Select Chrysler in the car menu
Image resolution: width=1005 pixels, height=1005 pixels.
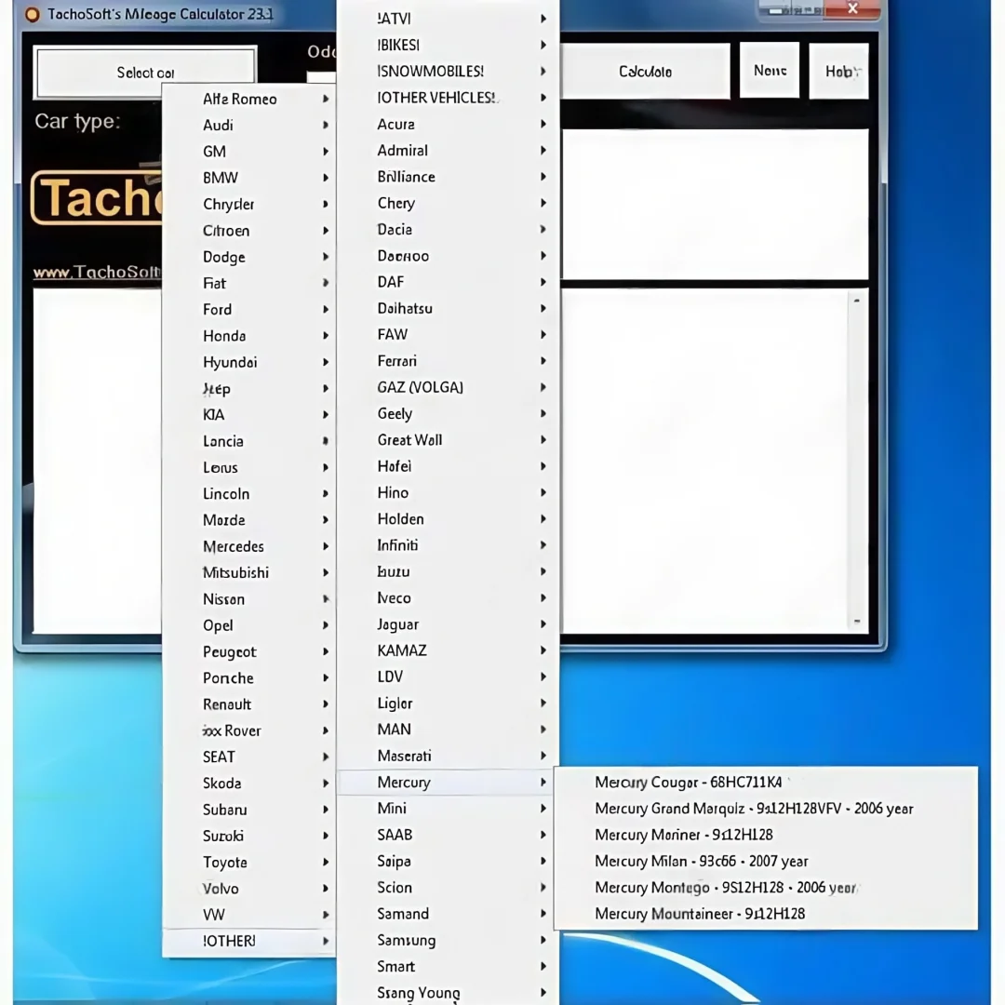(248, 204)
